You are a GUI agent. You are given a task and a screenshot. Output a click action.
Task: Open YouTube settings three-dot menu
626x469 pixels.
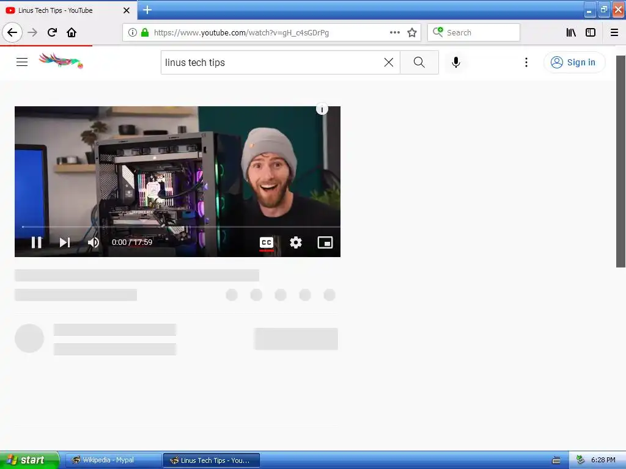[x=526, y=62]
